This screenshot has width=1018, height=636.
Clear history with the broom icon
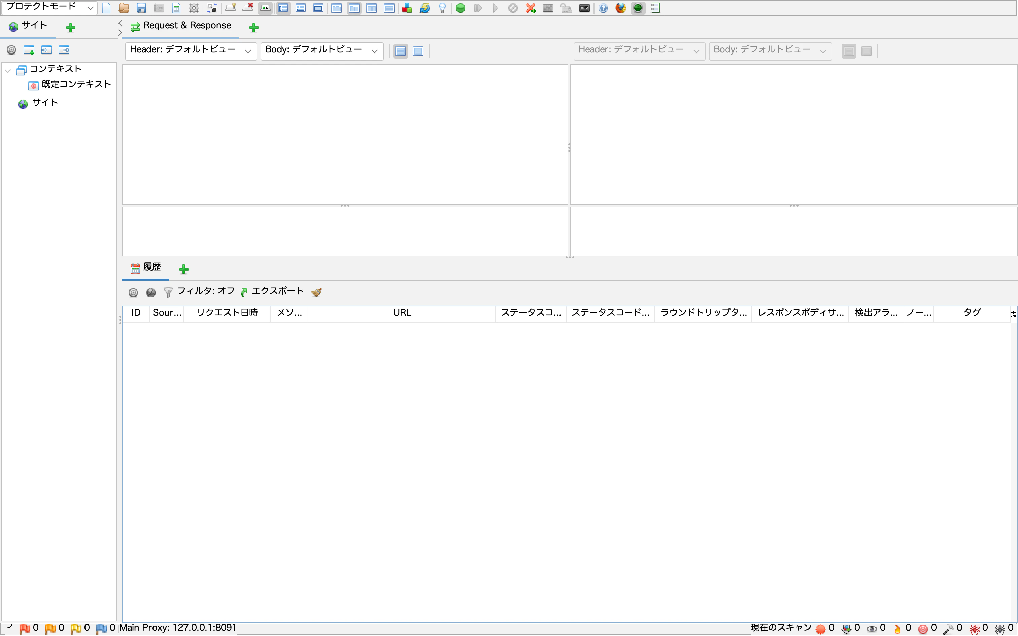click(317, 292)
